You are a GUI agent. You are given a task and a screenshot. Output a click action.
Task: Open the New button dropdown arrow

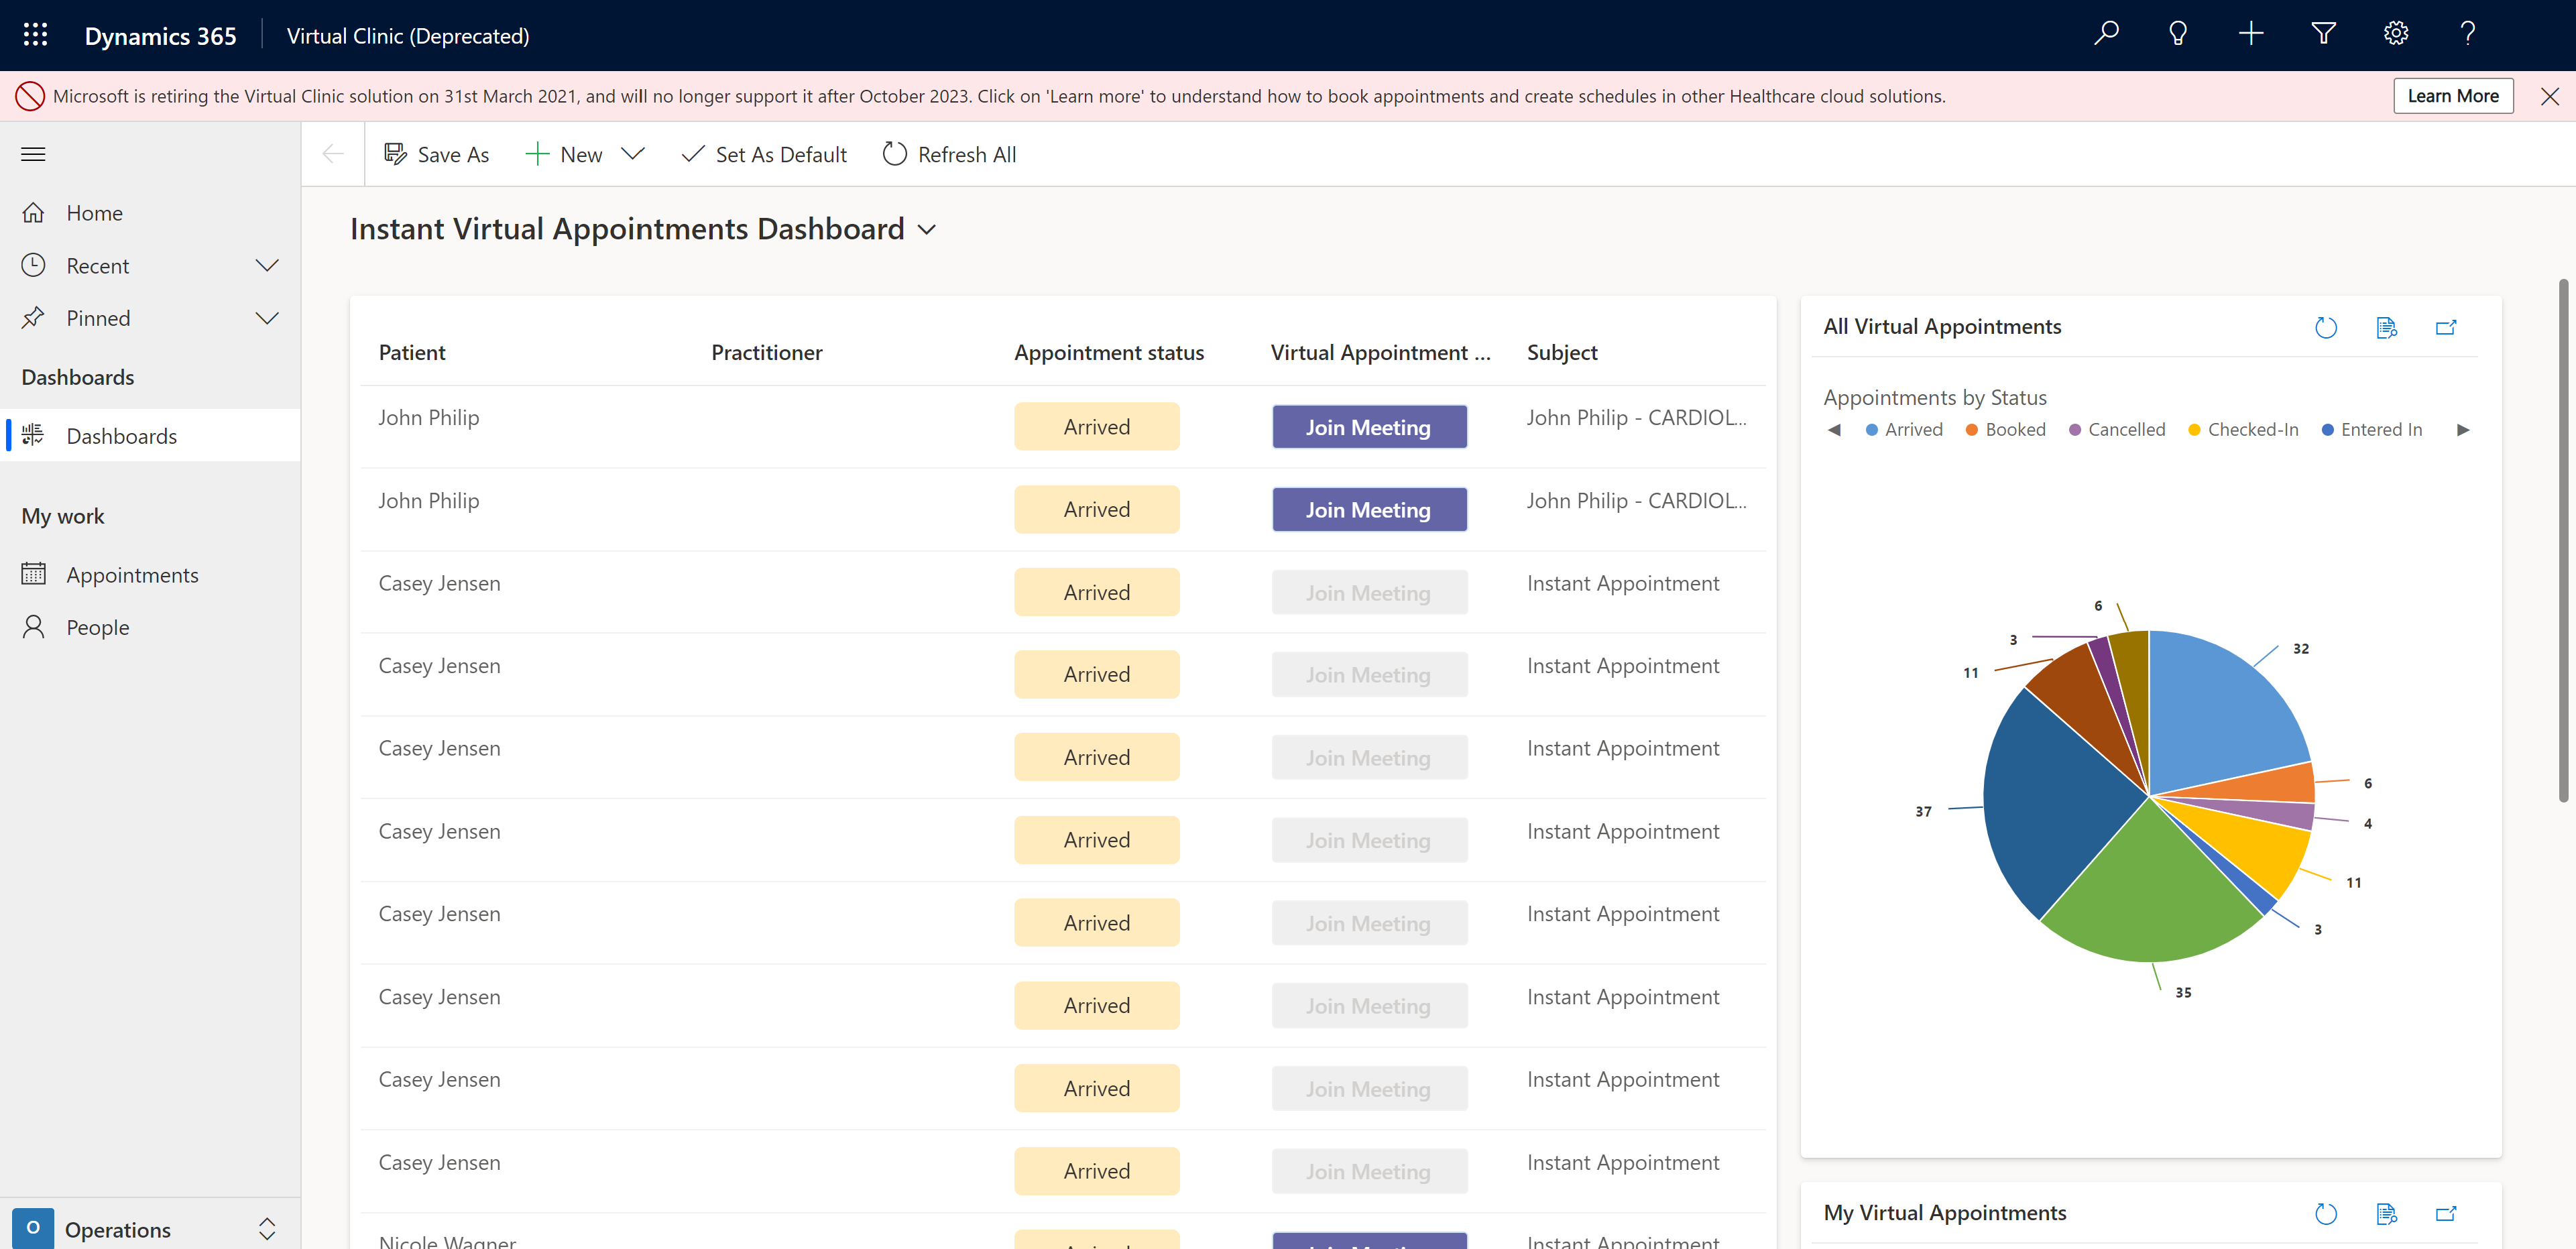point(632,154)
